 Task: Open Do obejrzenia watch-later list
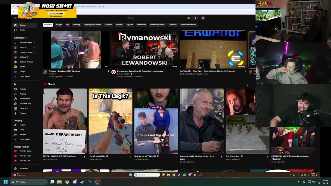pyautogui.click(x=25, y=99)
